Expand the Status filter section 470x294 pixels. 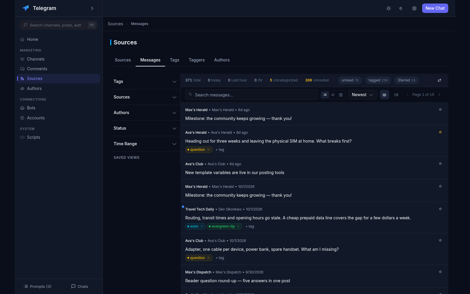tap(145, 128)
